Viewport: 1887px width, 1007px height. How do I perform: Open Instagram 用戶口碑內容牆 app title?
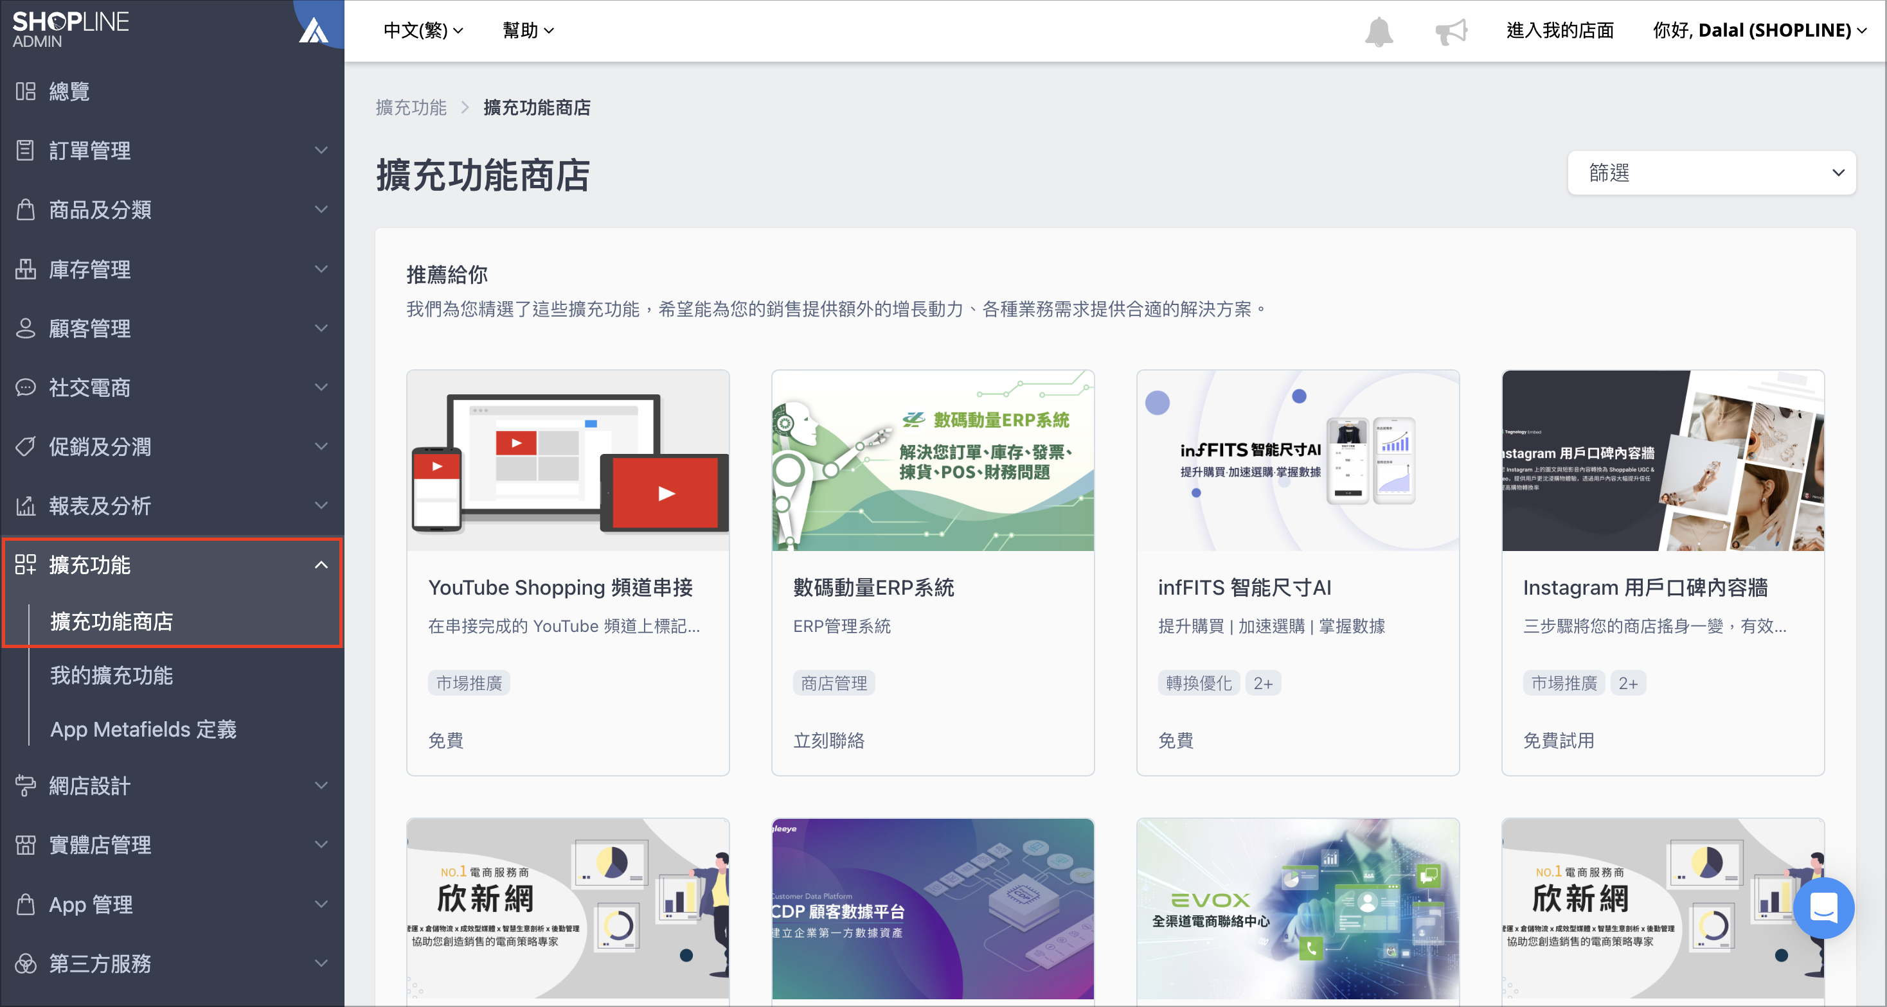(1645, 587)
